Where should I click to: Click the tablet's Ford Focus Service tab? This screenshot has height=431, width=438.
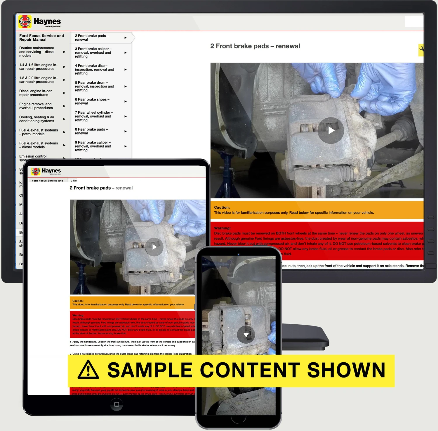pyautogui.click(x=47, y=181)
